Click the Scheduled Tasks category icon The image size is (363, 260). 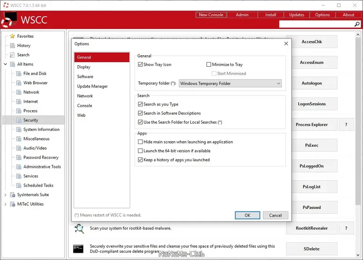tap(19, 185)
